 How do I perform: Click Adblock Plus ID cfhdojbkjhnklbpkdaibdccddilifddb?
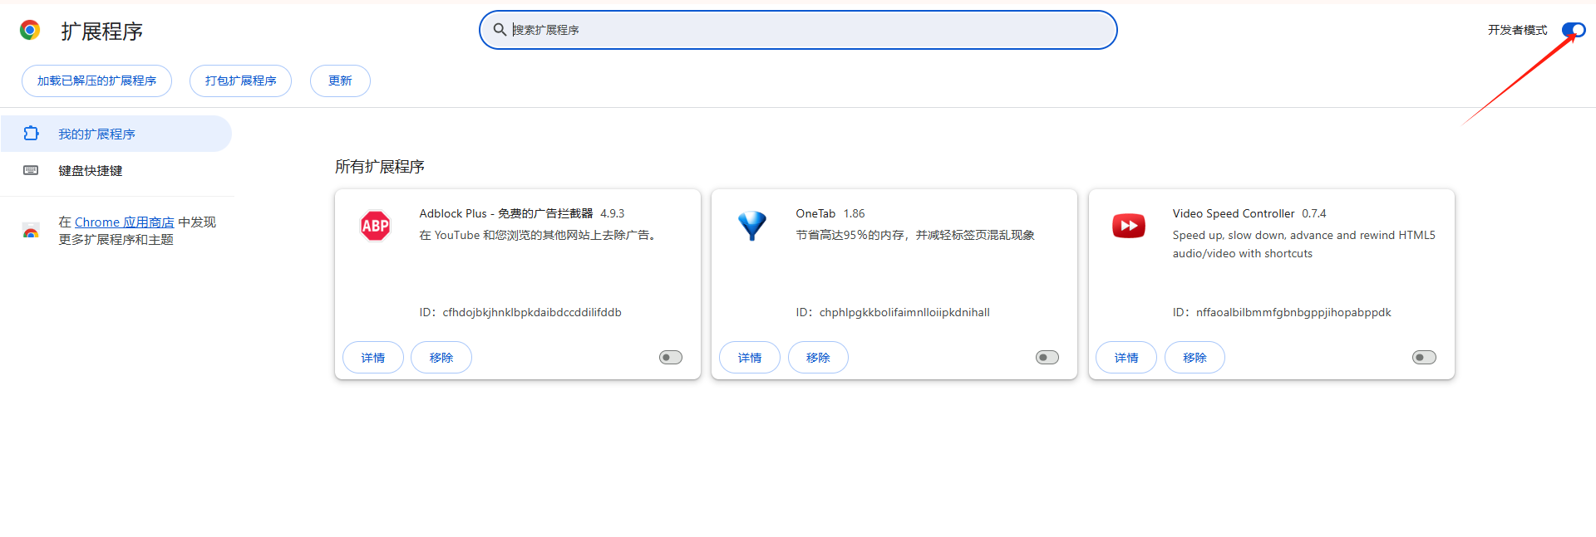pos(520,313)
